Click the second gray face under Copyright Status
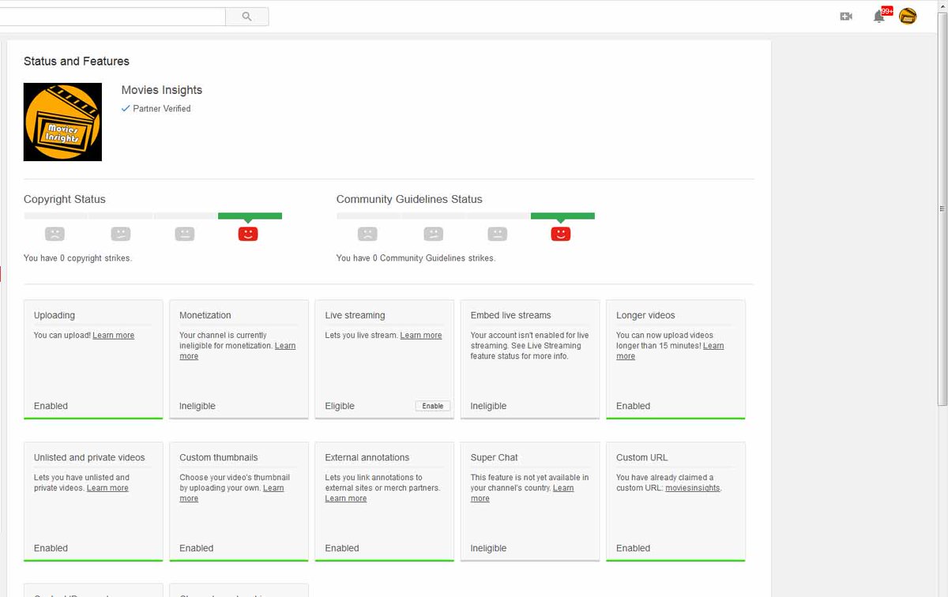948x597 pixels. click(x=120, y=234)
